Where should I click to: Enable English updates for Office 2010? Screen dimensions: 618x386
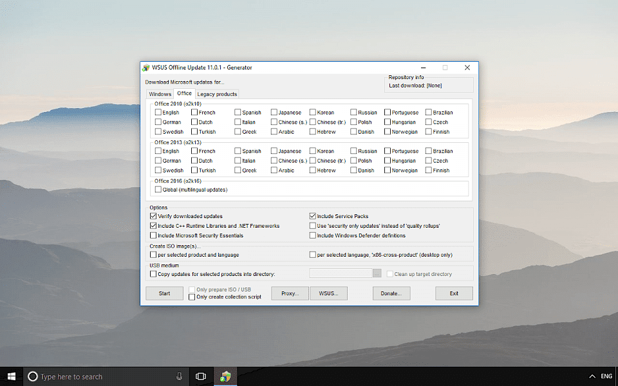tap(157, 112)
